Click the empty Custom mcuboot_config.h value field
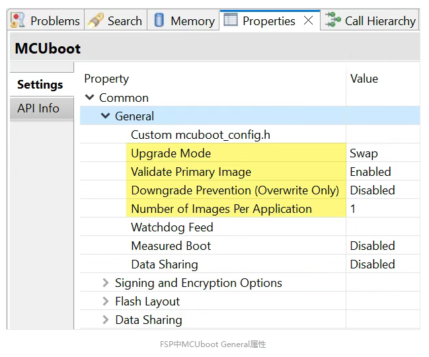 tap(383, 135)
